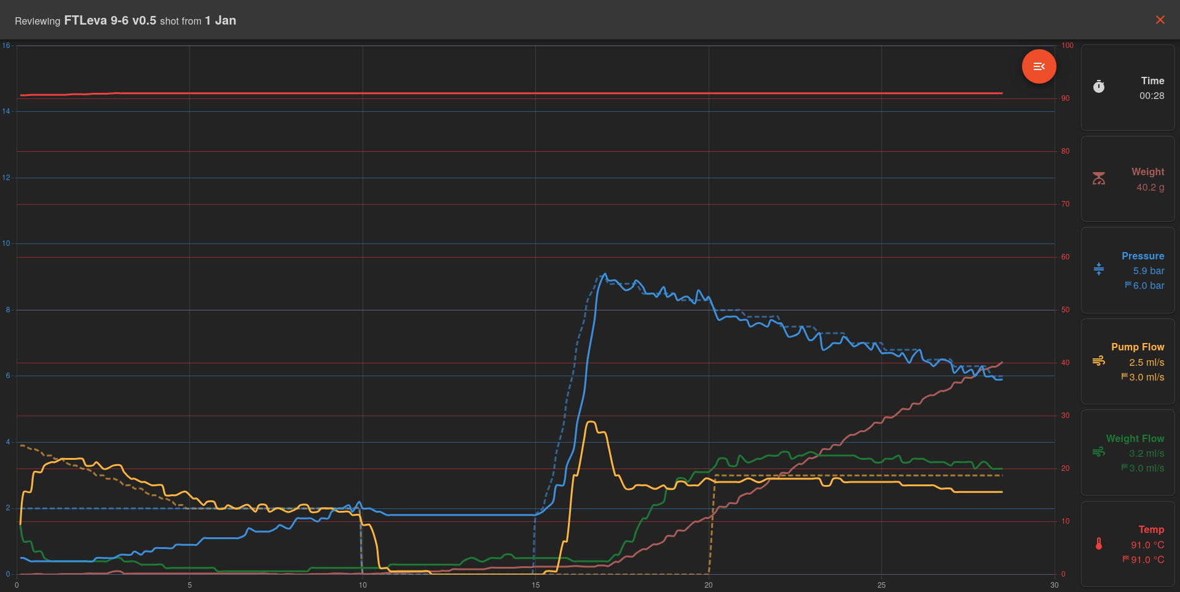Click the red temperature line on chart
The width and height of the screenshot is (1180, 592).
(492, 93)
